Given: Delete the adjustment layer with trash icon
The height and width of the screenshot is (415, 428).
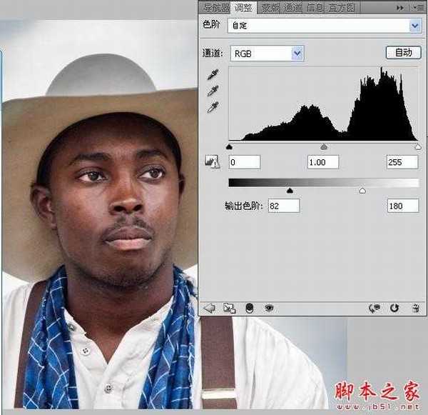Looking at the screenshot, I should click(415, 308).
